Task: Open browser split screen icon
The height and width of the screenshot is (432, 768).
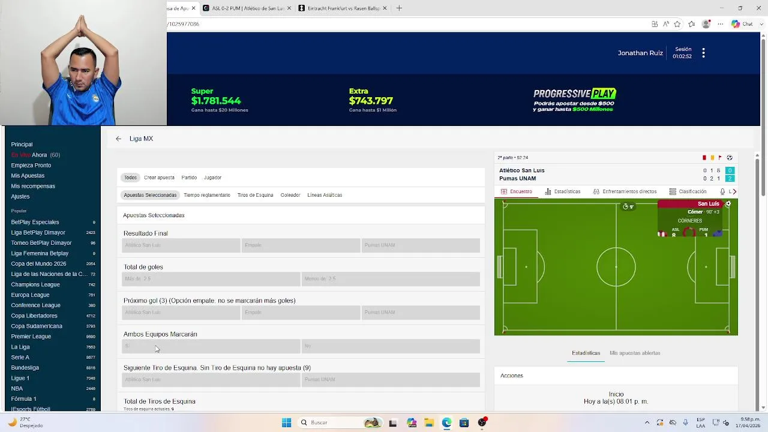Action: (x=655, y=24)
